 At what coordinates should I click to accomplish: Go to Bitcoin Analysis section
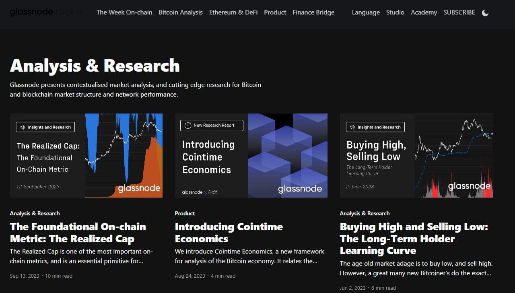[x=181, y=12]
